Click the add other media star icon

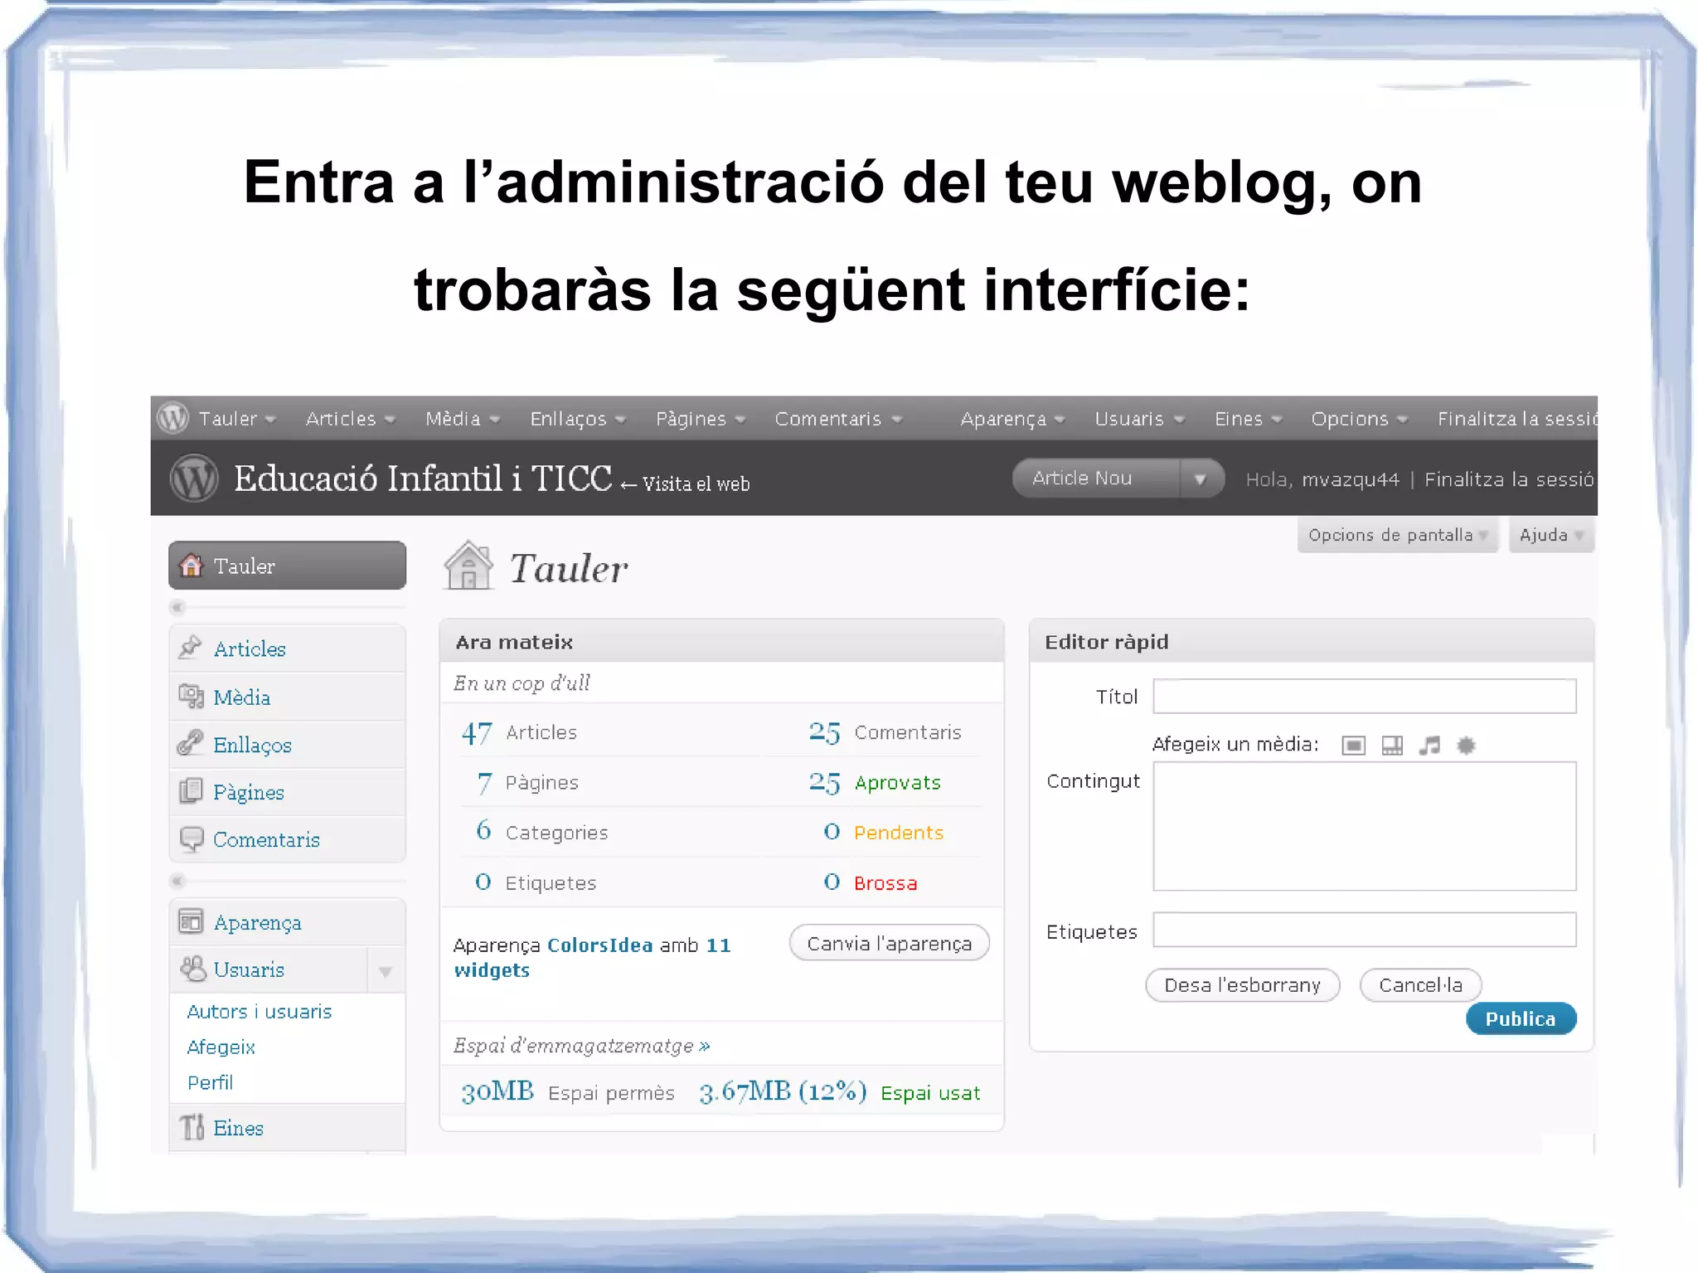click(1466, 746)
